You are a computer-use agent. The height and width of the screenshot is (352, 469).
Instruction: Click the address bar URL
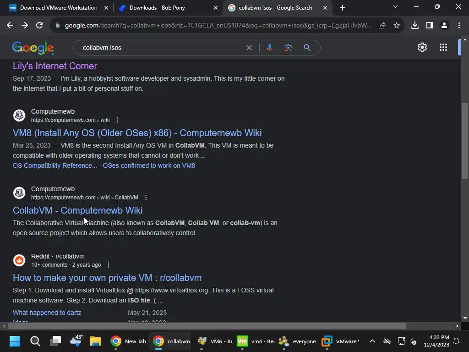coord(218,26)
